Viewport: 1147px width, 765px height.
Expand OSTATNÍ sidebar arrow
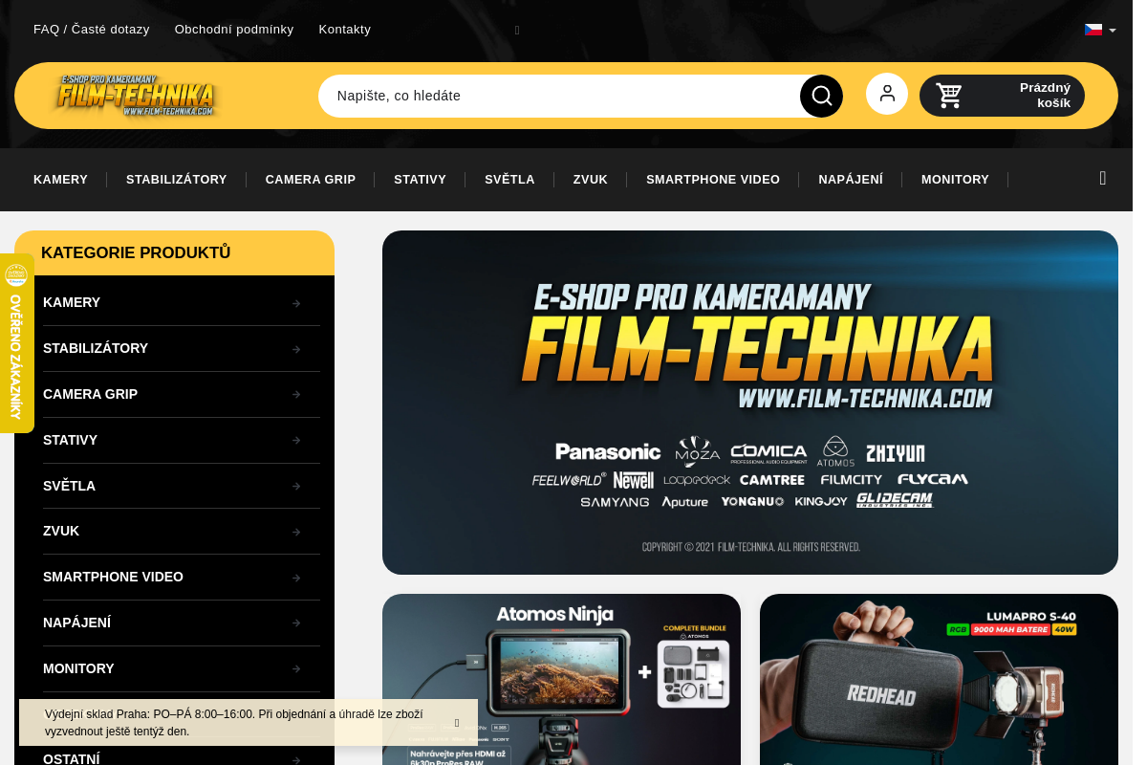point(296,760)
